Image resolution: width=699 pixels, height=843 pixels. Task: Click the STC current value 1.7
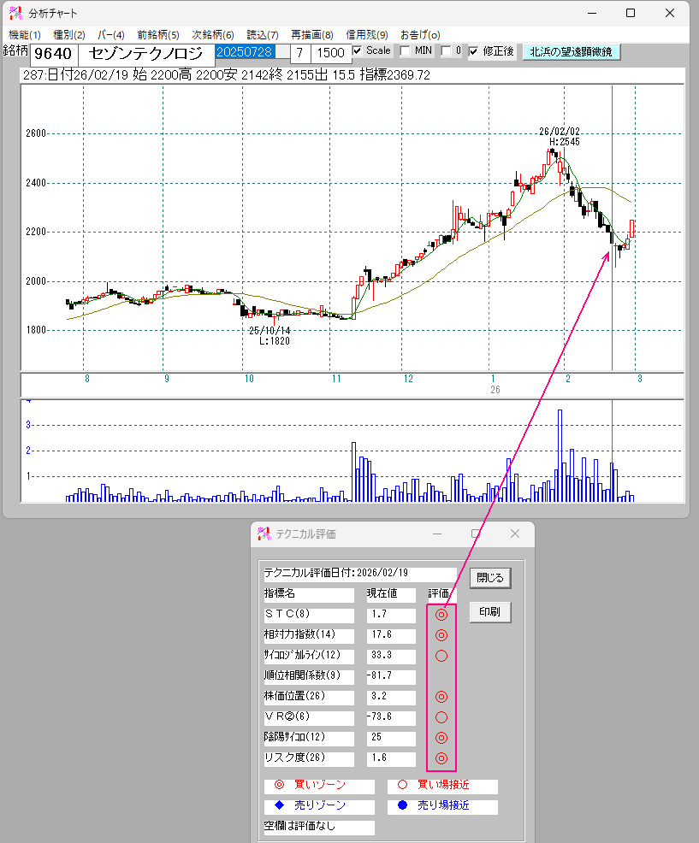click(391, 615)
